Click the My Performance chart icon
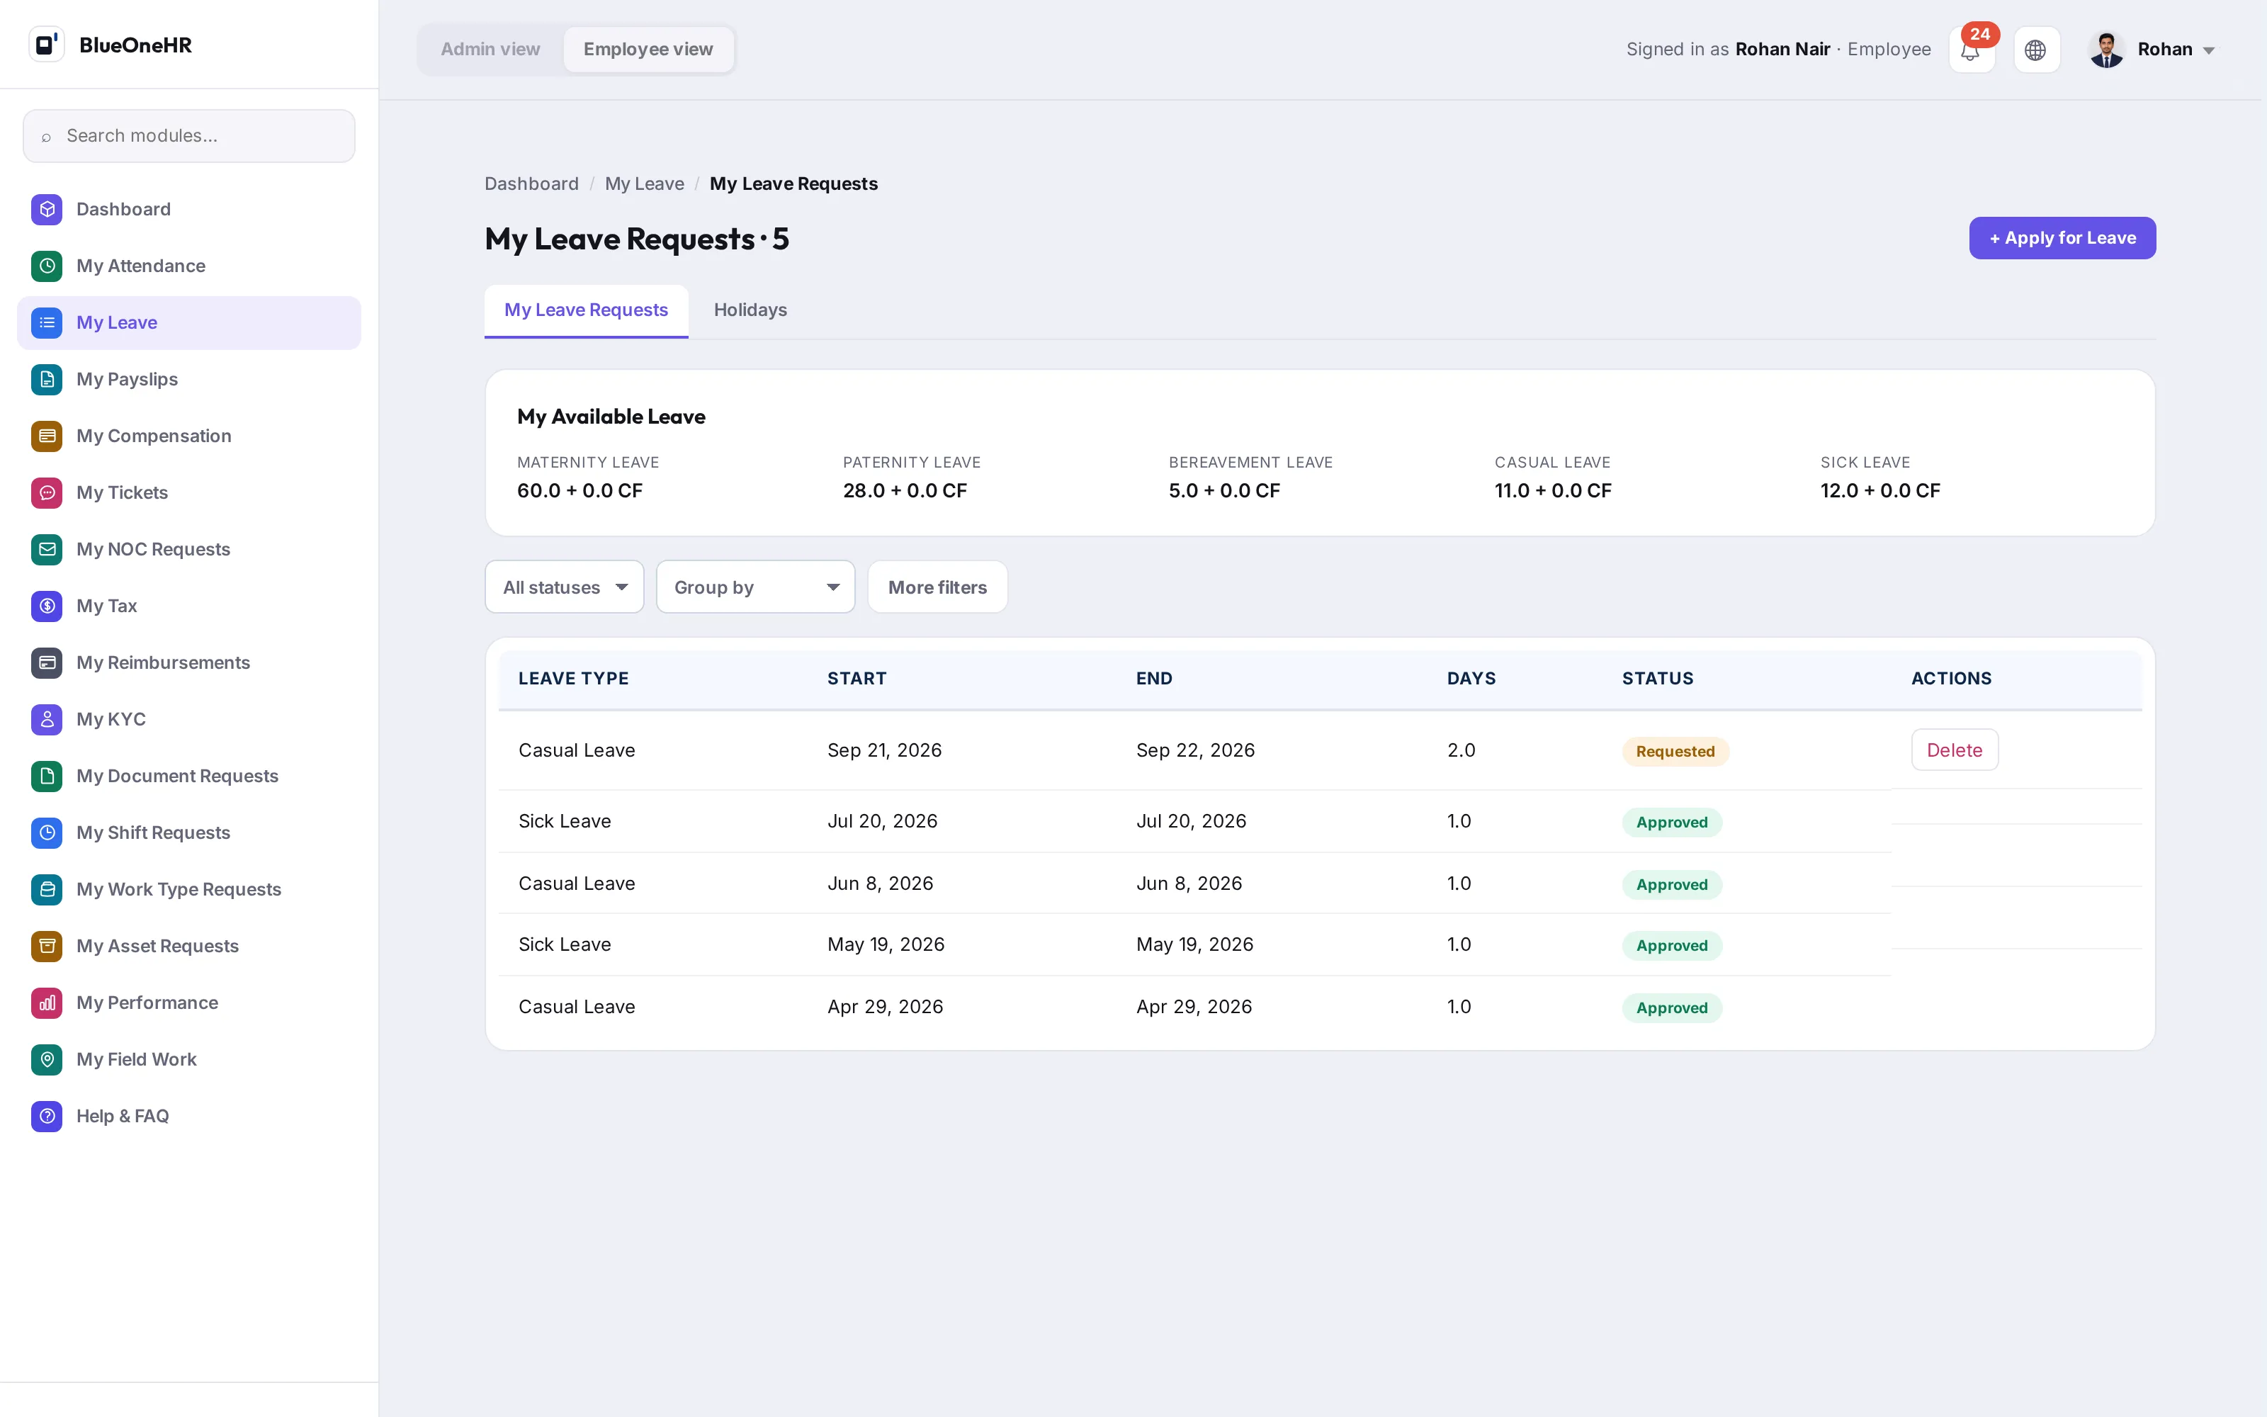Image resolution: width=2267 pixels, height=1417 pixels. (x=47, y=1003)
